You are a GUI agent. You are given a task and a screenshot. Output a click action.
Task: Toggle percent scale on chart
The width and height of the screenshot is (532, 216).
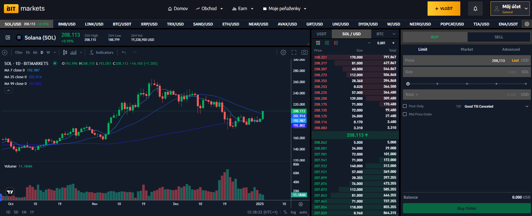tap(285, 212)
